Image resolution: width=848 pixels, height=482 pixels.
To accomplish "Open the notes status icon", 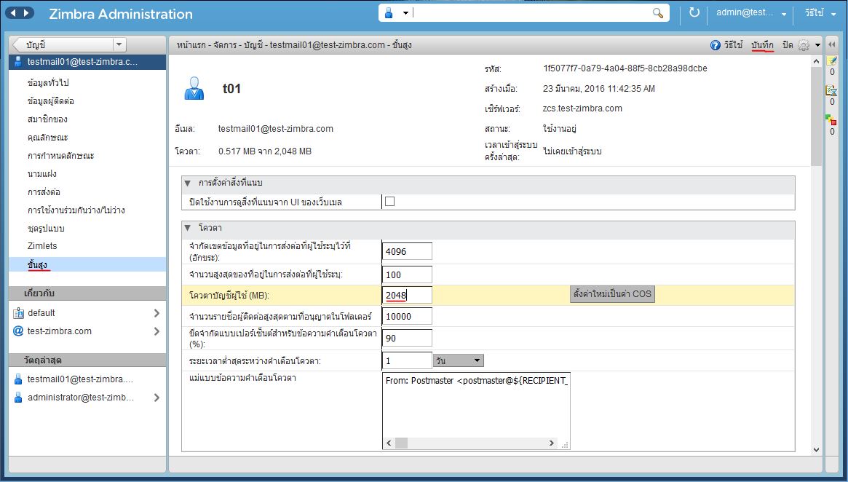I will pos(832,60).
